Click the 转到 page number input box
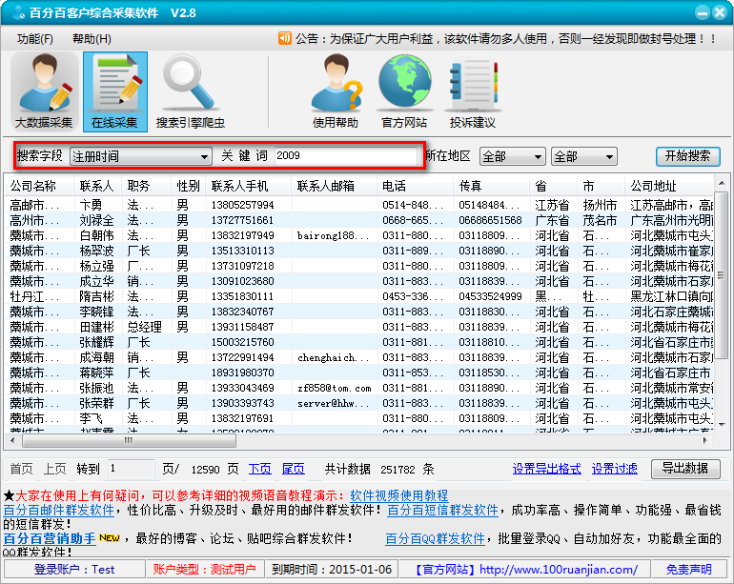734x584 pixels. click(130, 469)
